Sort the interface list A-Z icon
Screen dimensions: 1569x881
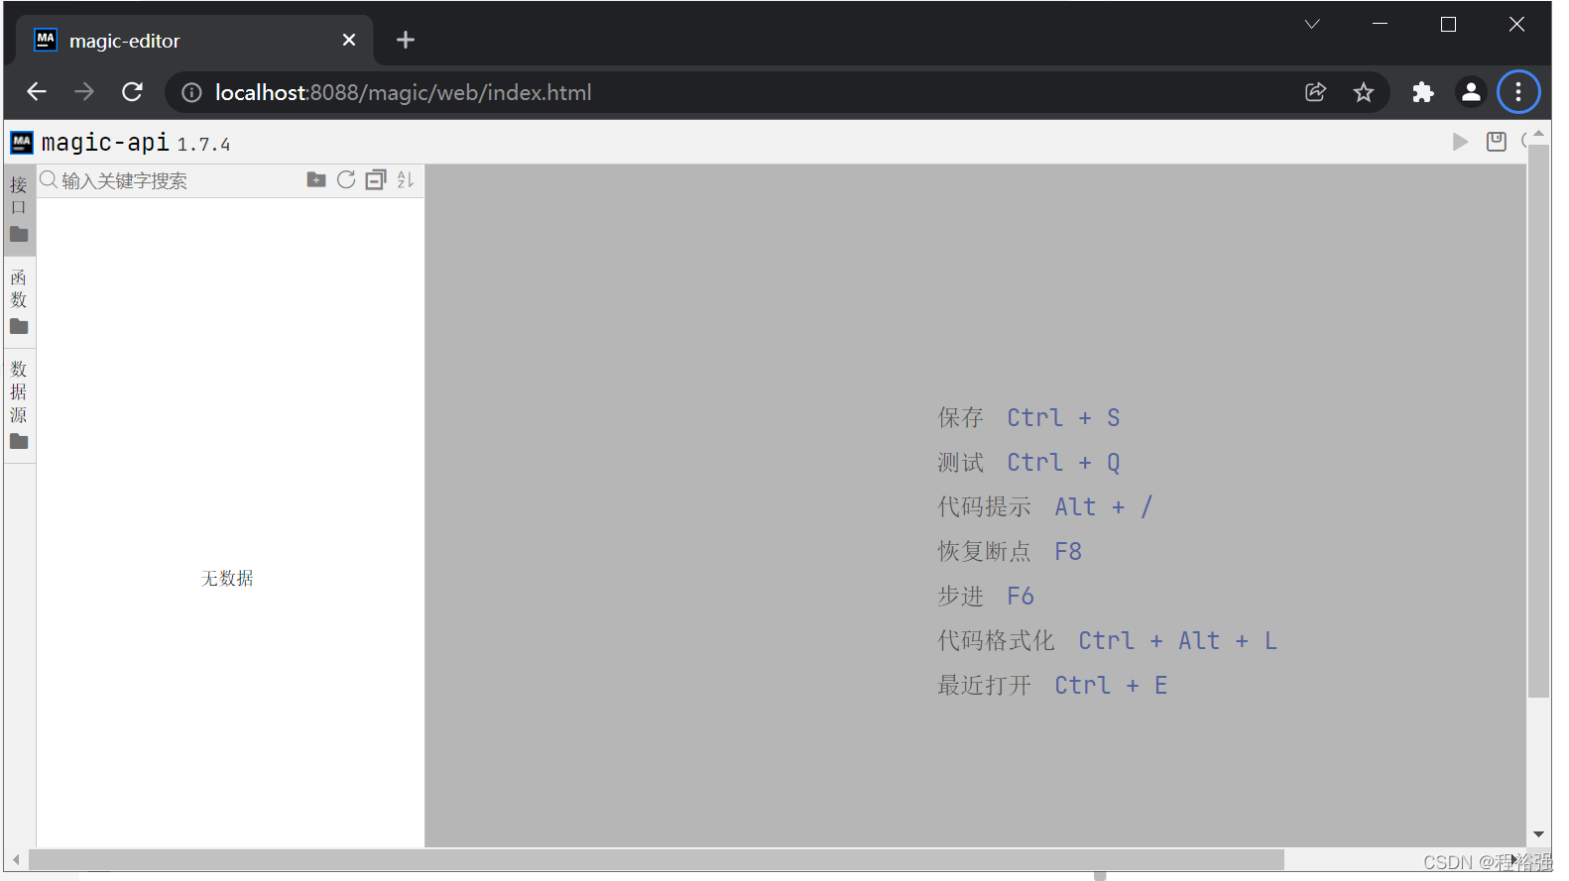405,179
